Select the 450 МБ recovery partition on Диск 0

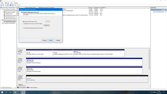[39, 53]
